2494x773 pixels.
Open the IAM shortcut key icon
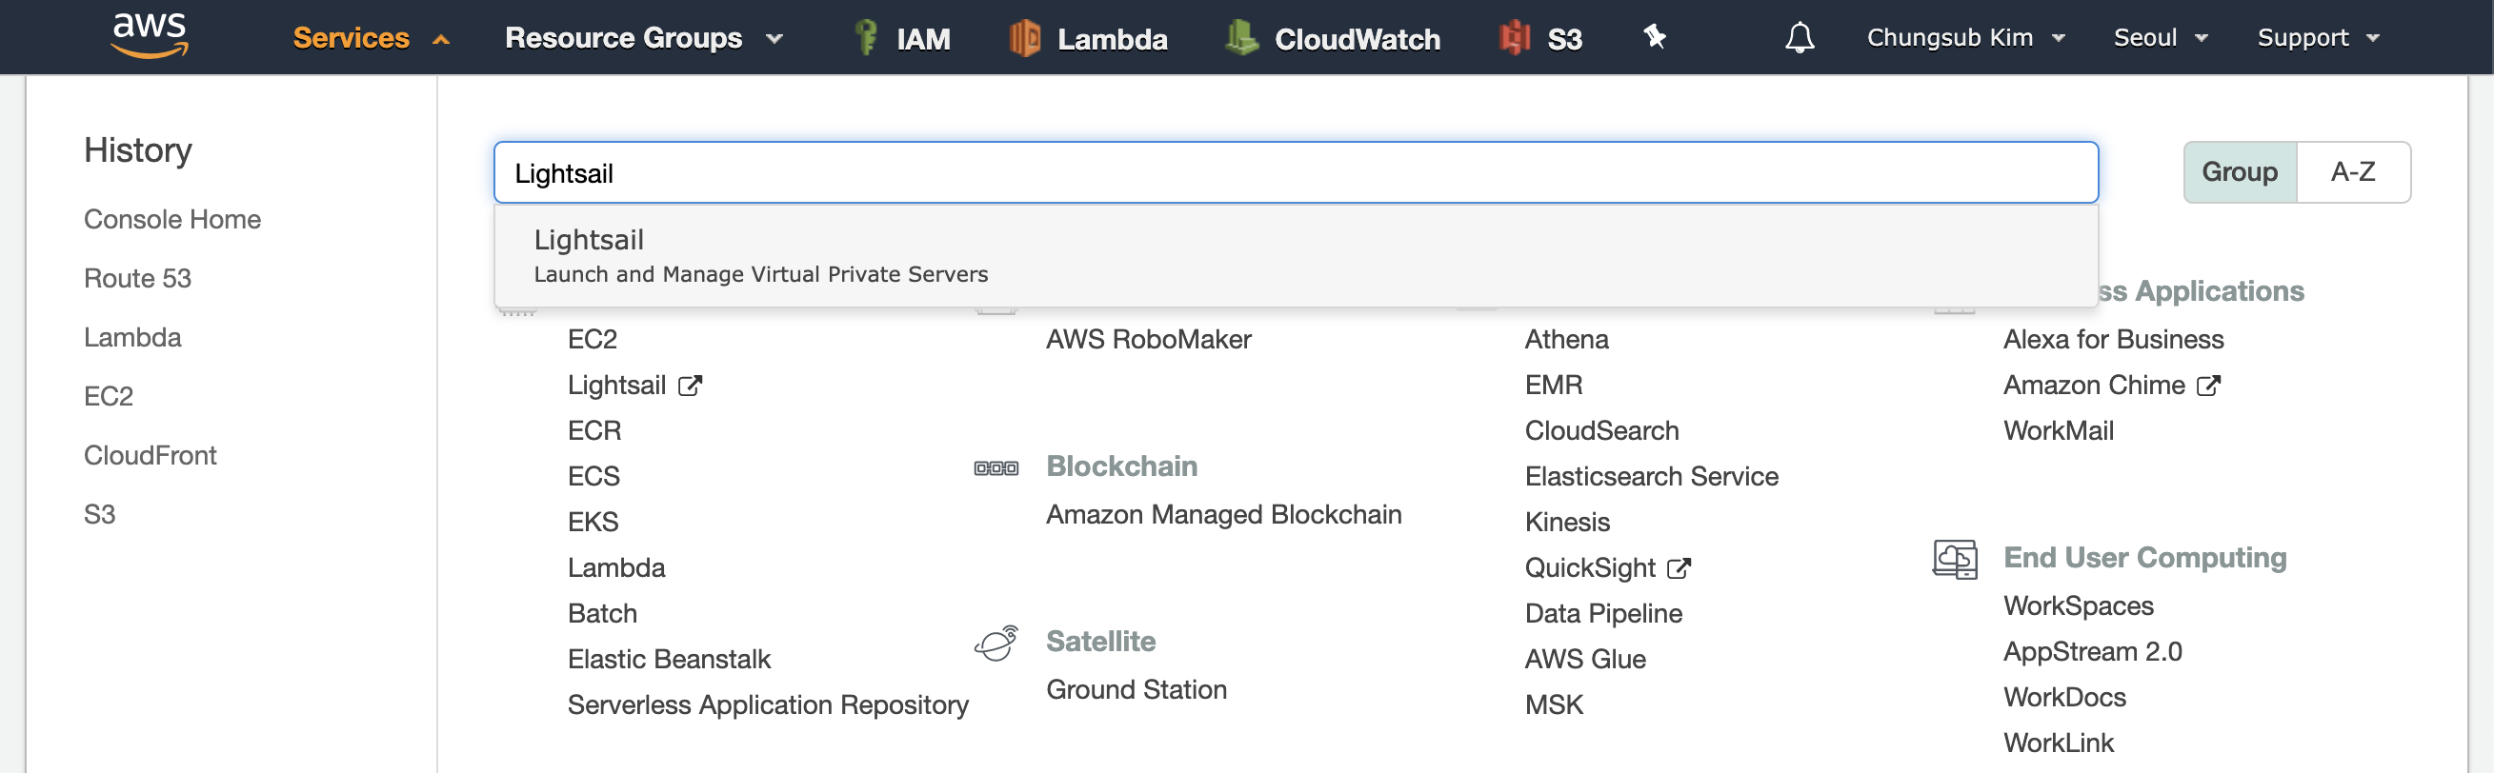[866, 38]
